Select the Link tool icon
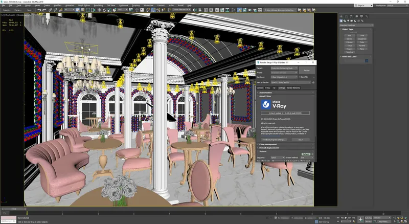Image resolution: width=409 pixels, height=224 pixels. click(x=50, y=10)
